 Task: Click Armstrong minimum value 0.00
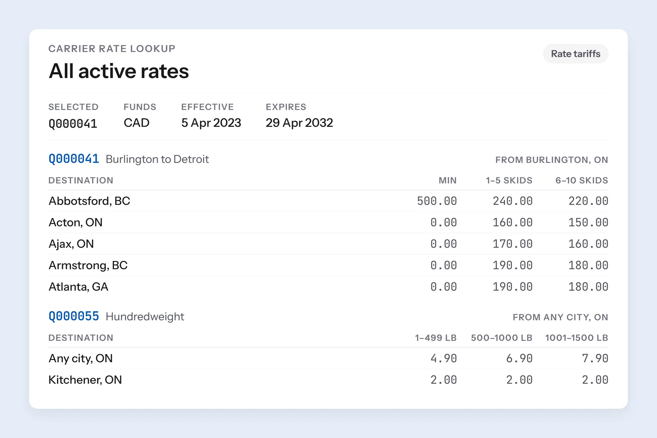click(443, 265)
